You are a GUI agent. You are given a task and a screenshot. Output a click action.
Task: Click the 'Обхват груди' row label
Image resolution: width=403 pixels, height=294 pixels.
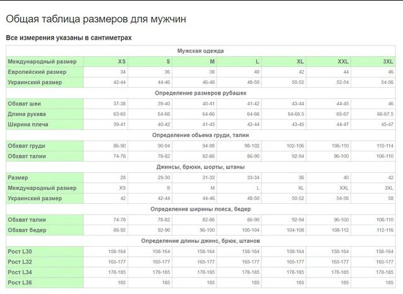27,146
